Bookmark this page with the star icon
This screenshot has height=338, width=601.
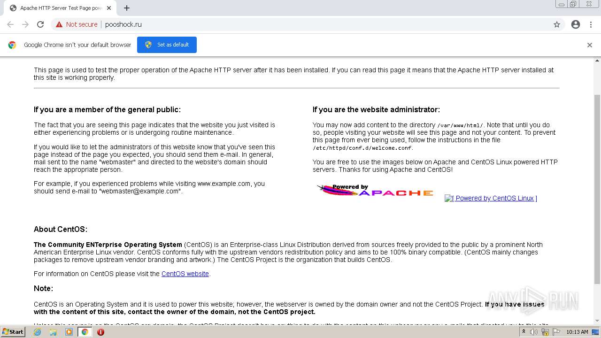pyautogui.click(x=557, y=24)
